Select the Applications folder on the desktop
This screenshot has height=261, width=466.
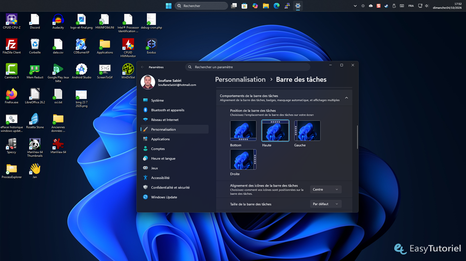(x=104, y=46)
